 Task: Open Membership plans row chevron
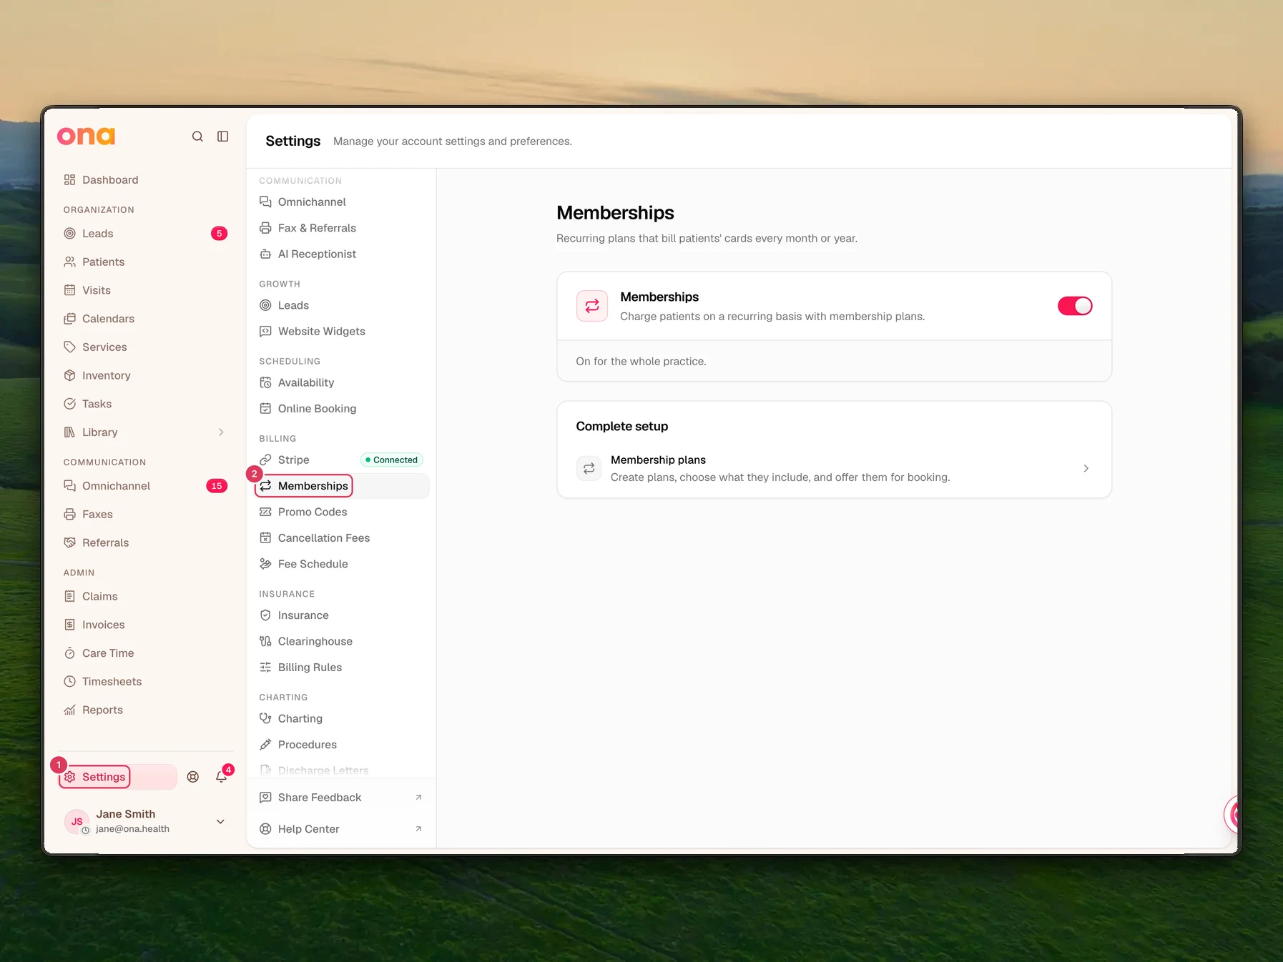coord(1086,469)
